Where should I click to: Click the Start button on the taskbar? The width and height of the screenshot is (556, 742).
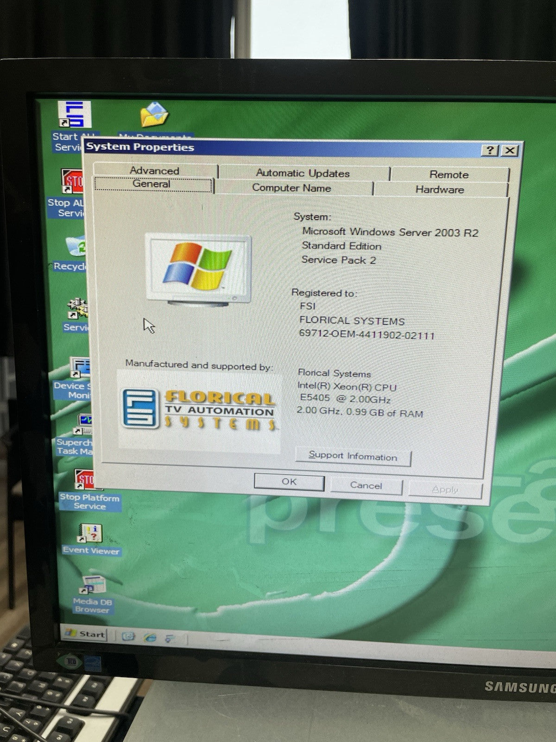coord(85,634)
